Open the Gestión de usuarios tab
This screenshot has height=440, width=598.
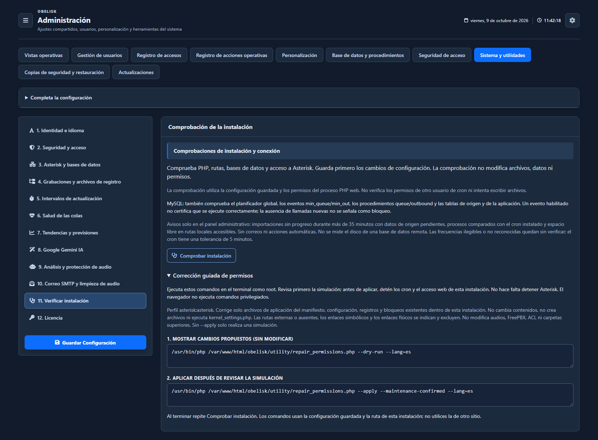coord(100,55)
